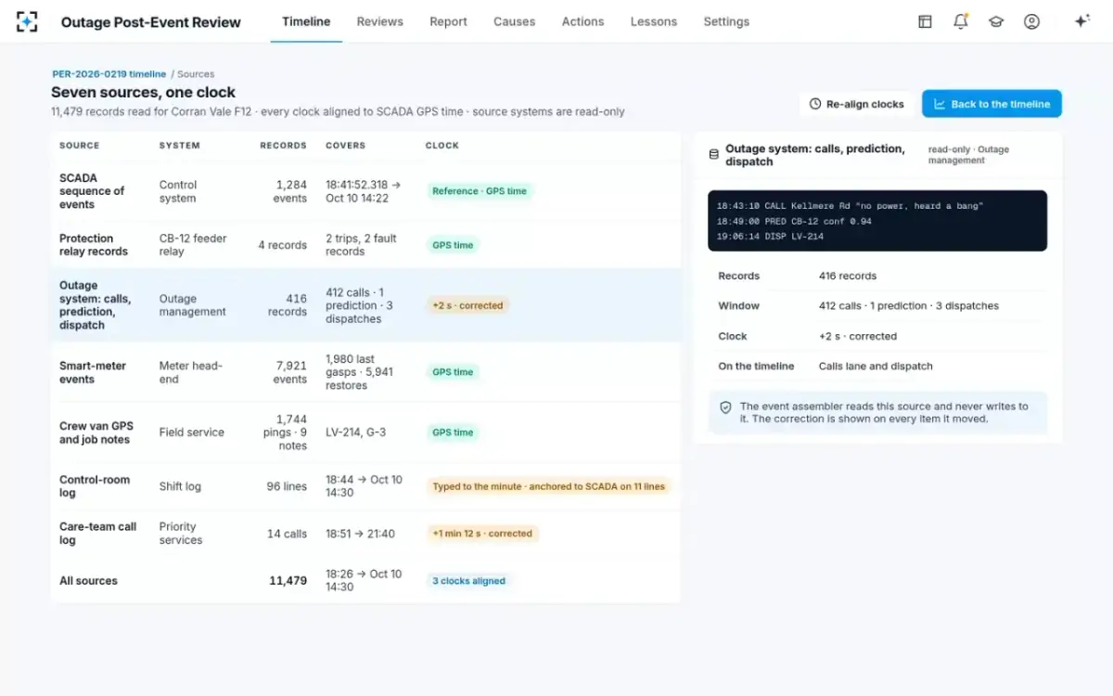The height and width of the screenshot is (696, 1113).
Task: Click GPS time badge for Smart-meter events
Action: point(453,372)
